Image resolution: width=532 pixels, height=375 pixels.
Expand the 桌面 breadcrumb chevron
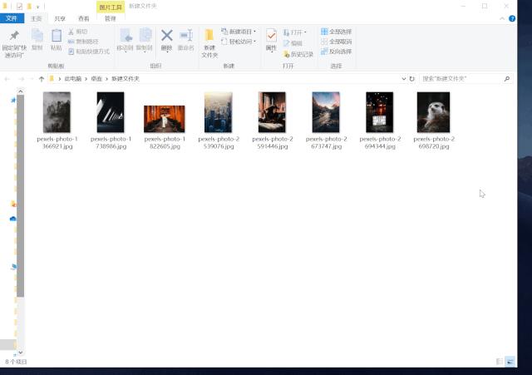[x=106, y=79]
